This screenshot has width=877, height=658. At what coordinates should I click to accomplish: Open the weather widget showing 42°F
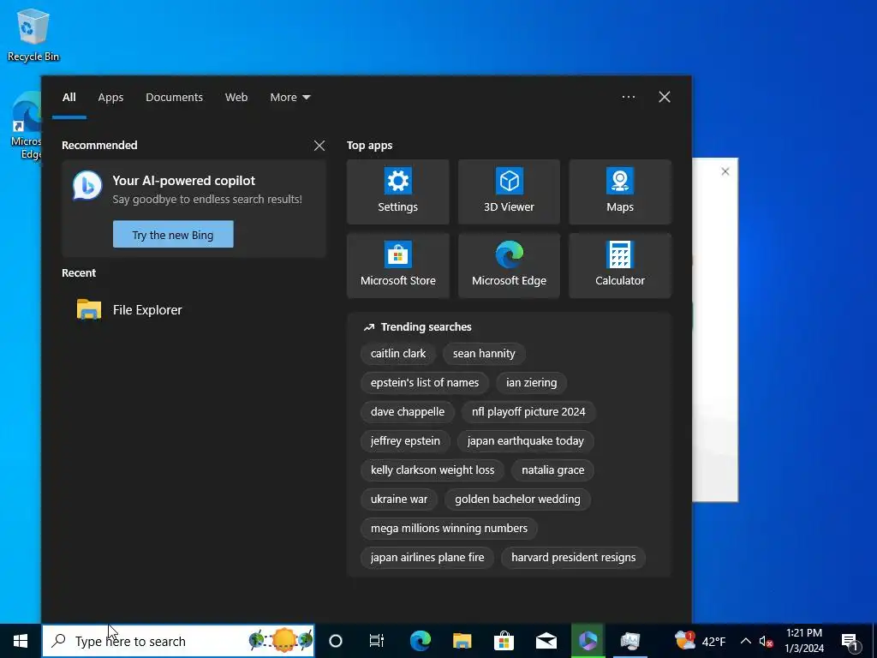[x=701, y=641]
